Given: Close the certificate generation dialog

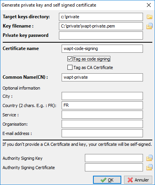Looking at the screenshot, I should coord(149,5).
